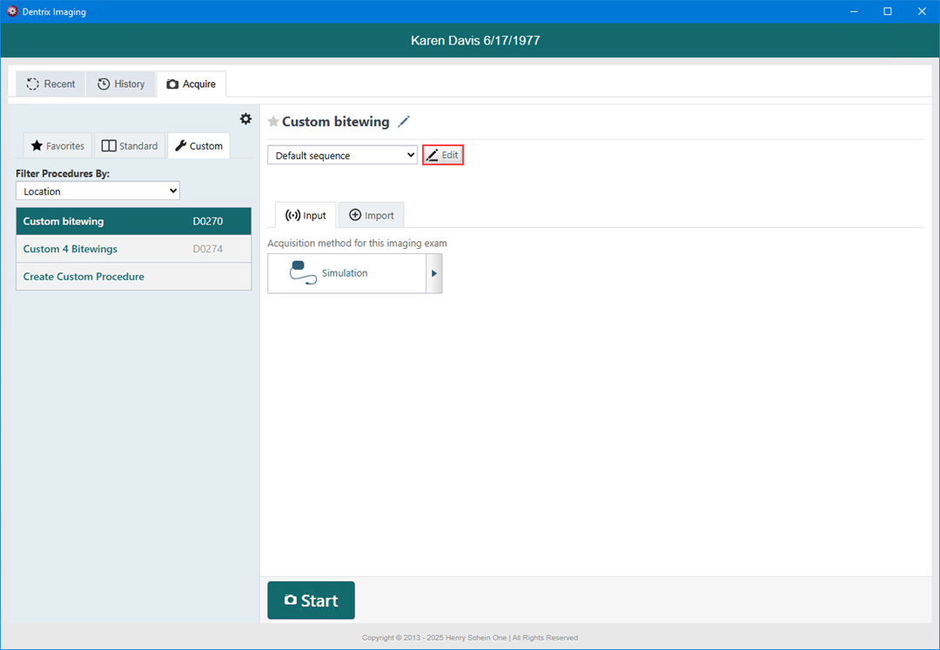
Task: Open the Standard procedures tab
Action: pos(130,146)
